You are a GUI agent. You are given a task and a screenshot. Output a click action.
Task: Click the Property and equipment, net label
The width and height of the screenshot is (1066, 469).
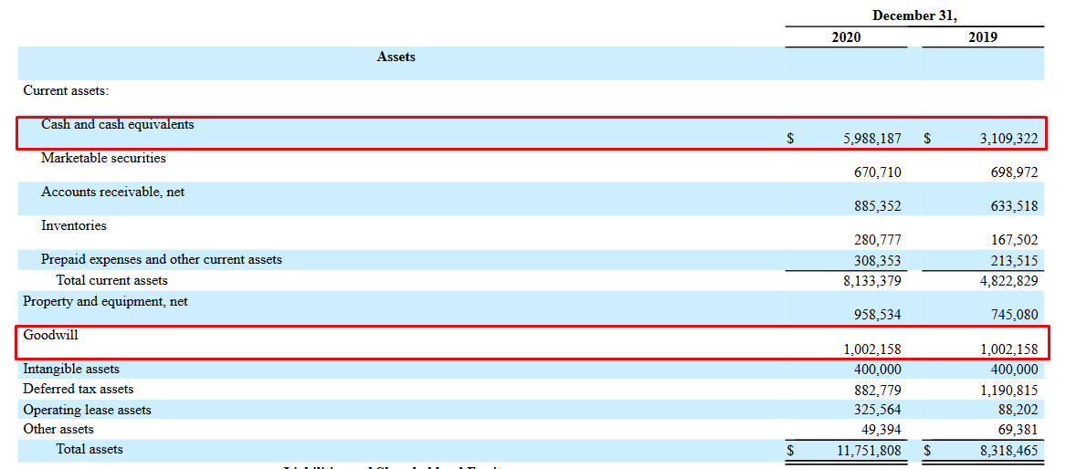(x=105, y=301)
